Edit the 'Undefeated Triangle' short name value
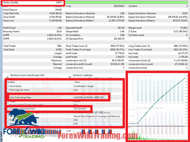190x142 pixels. [x=84, y=86]
